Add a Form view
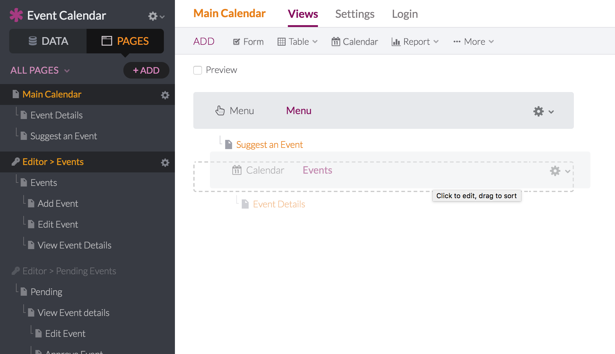 tap(248, 42)
